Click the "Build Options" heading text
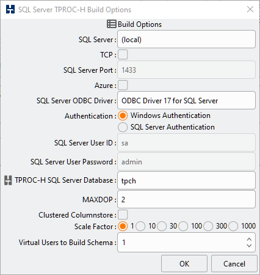Screen dimensions: 260x275 click(x=140, y=24)
